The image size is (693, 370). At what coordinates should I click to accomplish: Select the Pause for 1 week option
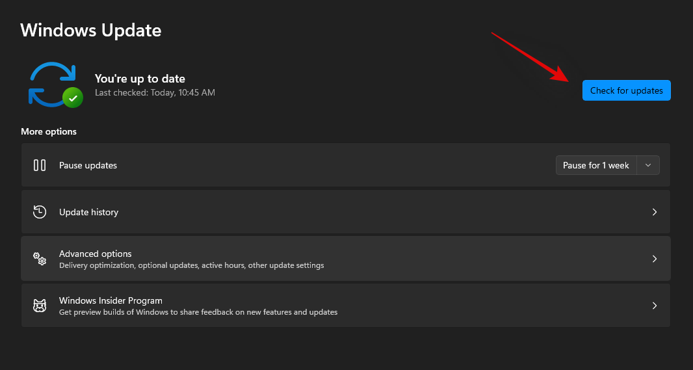coord(595,165)
